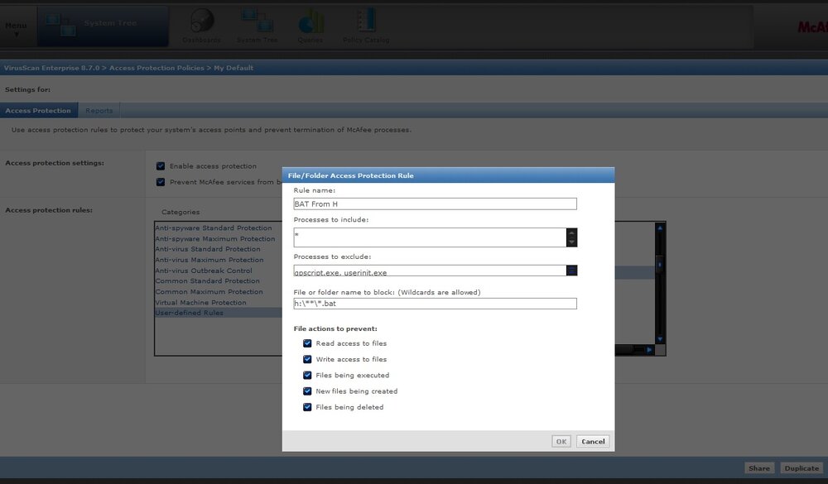Uncheck Files being executed
Image resolution: width=828 pixels, height=484 pixels.
307,376
